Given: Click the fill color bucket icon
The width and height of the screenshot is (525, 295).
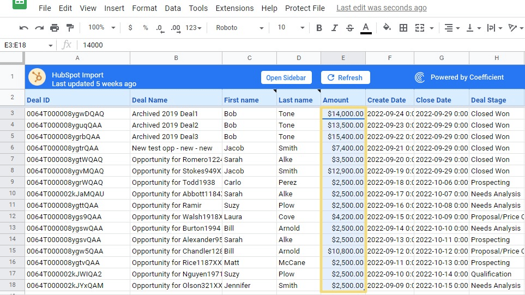Looking at the screenshot, I should point(387,28).
